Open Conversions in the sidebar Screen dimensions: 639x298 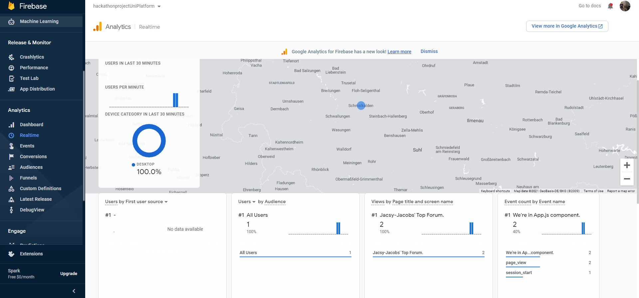33,156
